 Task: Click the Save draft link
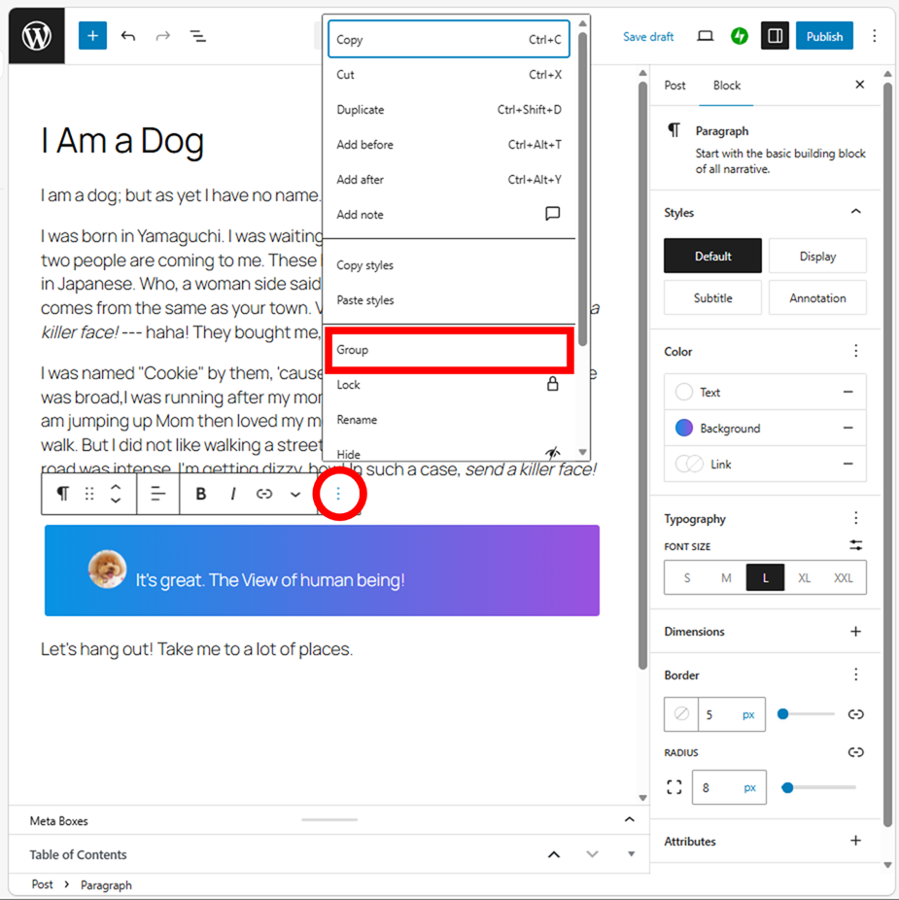click(648, 37)
